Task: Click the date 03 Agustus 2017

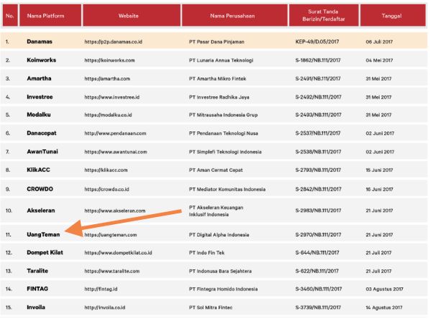Action: coord(385,289)
